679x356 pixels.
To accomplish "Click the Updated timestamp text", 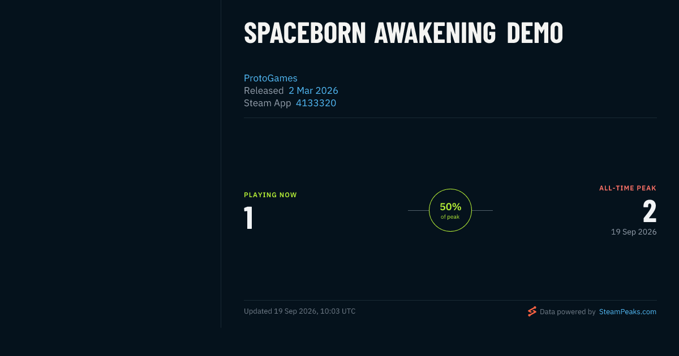I will point(300,311).
